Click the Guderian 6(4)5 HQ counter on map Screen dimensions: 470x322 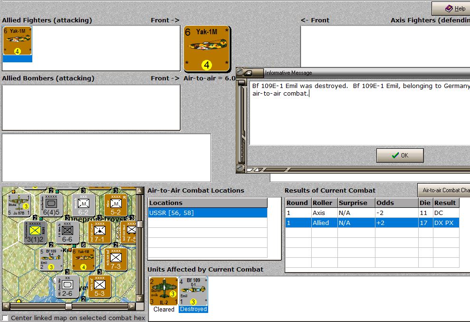click(x=51, y=205)
